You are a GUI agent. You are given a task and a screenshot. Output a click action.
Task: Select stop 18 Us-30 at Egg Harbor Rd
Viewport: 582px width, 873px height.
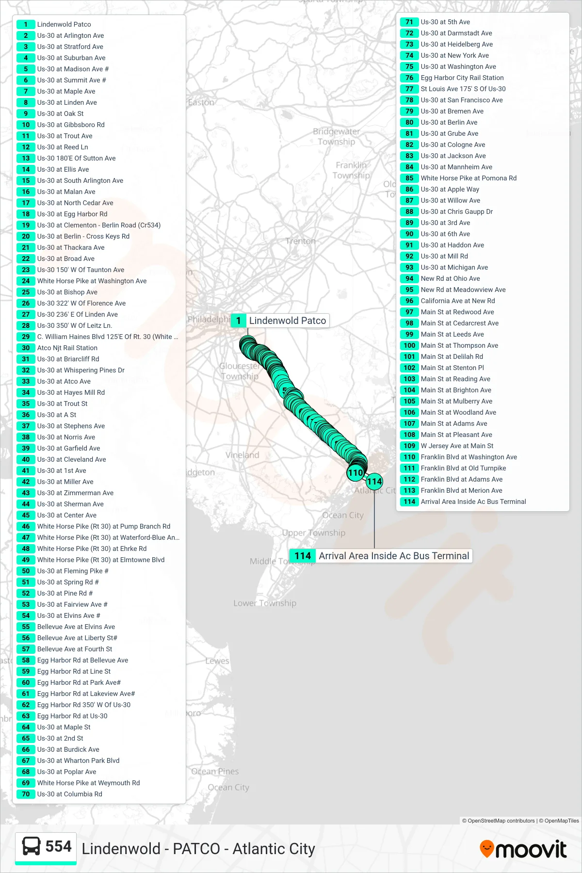62,214
